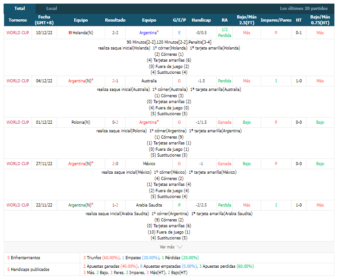Screen dimensions: 338x279
Task: Open the Australia team link
Action: (x=149, y=81)
